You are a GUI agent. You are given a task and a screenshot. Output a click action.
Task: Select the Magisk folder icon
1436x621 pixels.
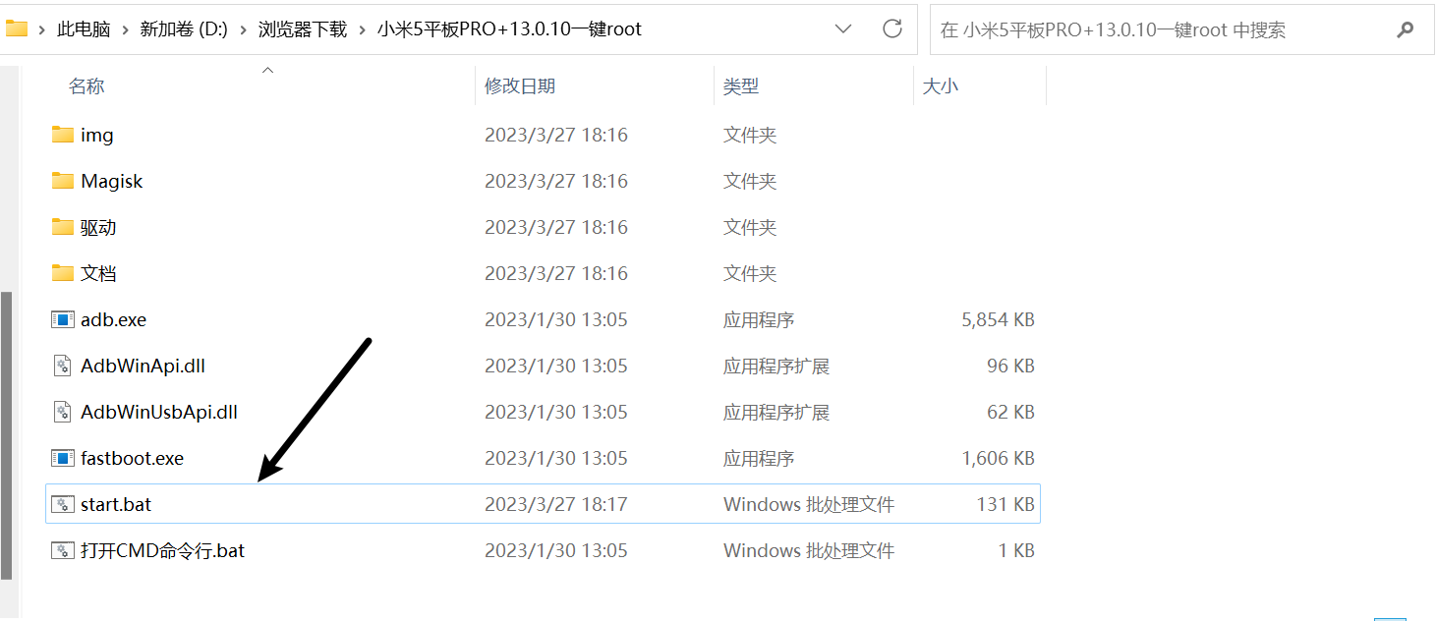[63, 181]
